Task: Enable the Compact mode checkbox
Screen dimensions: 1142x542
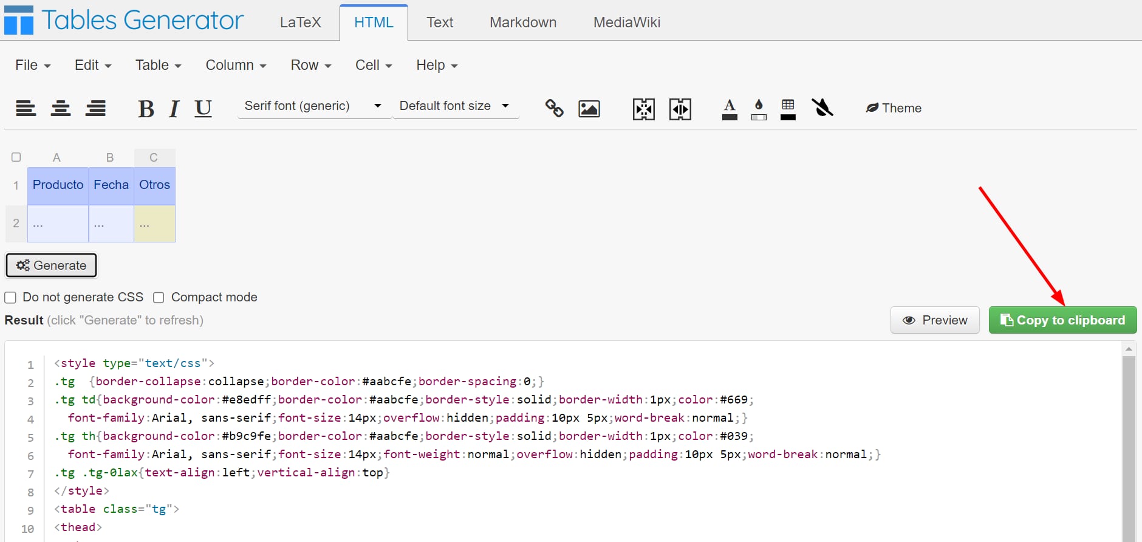Action: coord(159,298)
